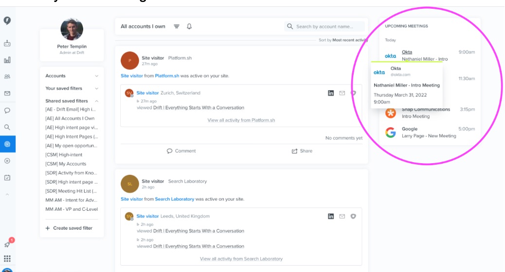Image resolution: width=505 pixels, height=272 pixels.
Task: Click the Platform.sh account avatar
Action: point(130,60)
